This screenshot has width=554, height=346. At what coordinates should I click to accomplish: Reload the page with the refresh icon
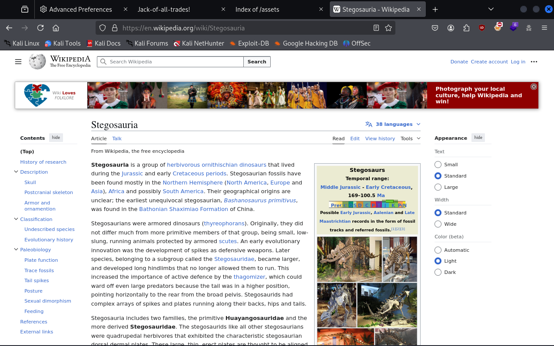click(40, 28)
